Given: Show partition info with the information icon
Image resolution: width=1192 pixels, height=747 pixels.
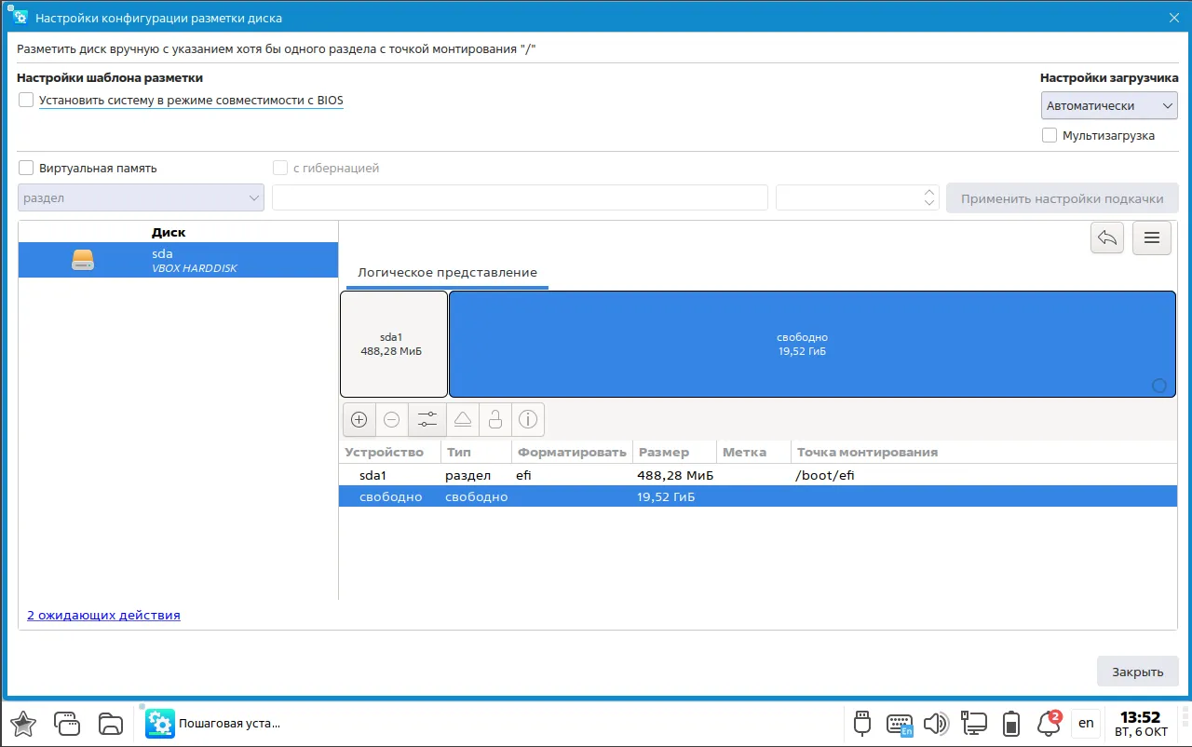Looking at the screenshot, I should click(528, 420).
